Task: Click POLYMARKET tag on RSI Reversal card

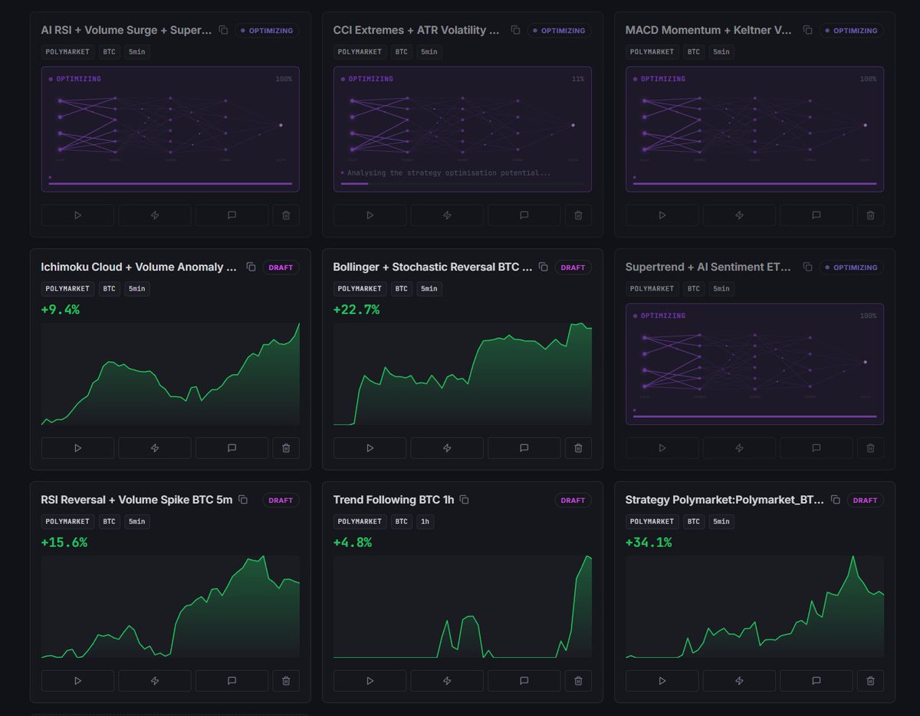Action: click(x=67, y=521)
